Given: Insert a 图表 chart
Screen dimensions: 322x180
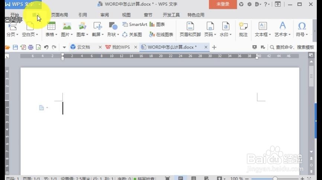Looking at the screenshot, I should coord(157,24).
